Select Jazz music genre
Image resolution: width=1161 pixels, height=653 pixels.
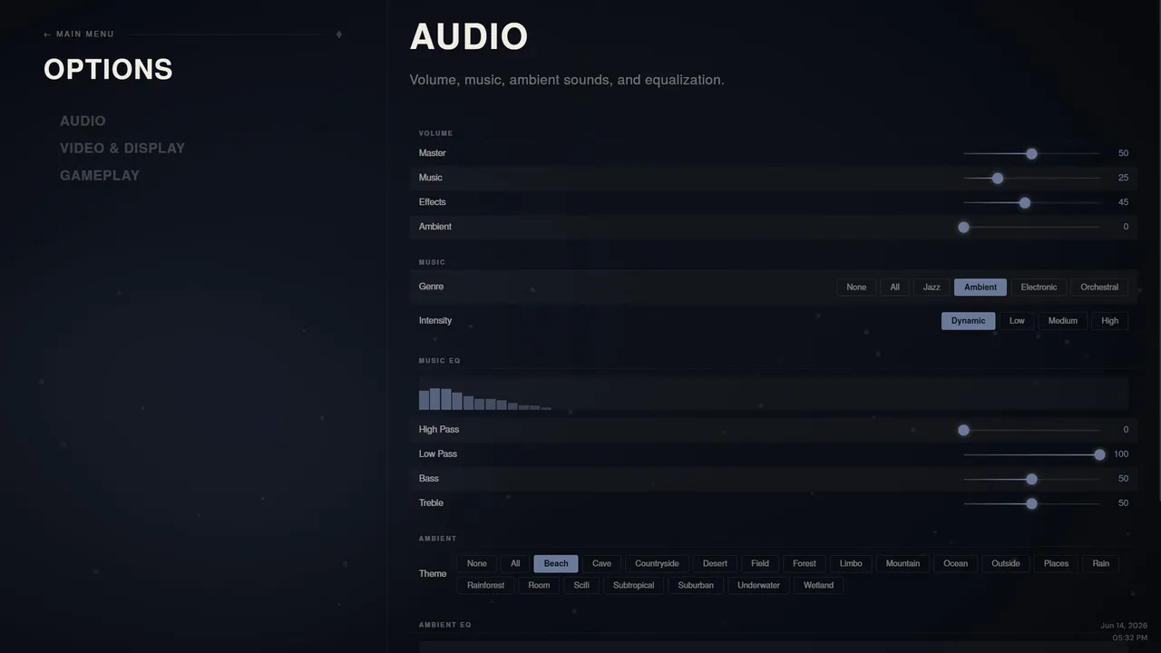coord(932,287)
